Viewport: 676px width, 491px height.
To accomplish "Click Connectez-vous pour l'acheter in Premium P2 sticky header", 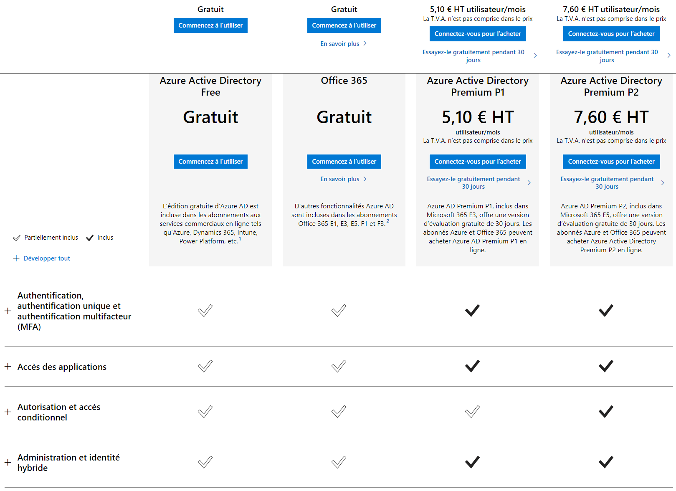I will [611, 34].
